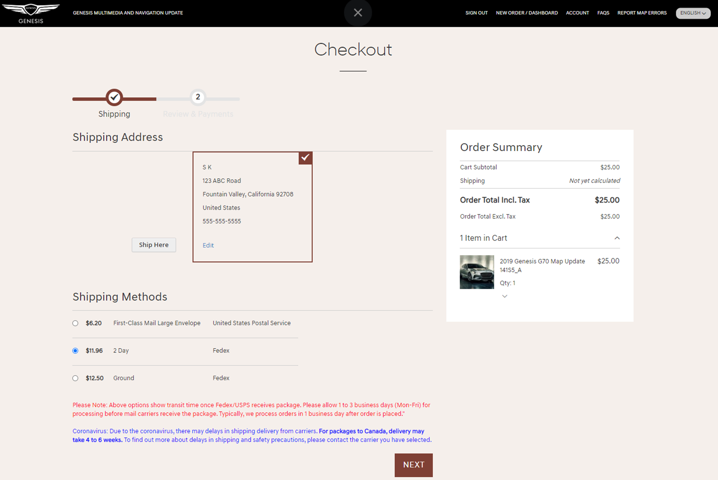
Task: Close checkout with the X icon
Action: pos(358,13)
